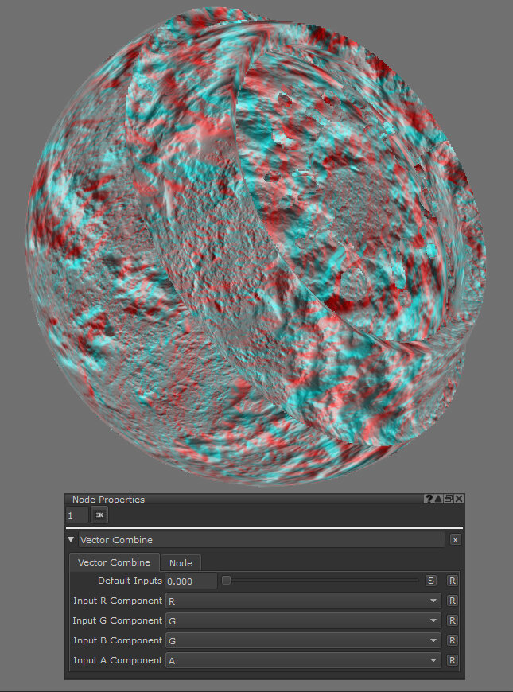Reset Input A Component value
This screenshot has width=513, height=692.
click(452, 660)
